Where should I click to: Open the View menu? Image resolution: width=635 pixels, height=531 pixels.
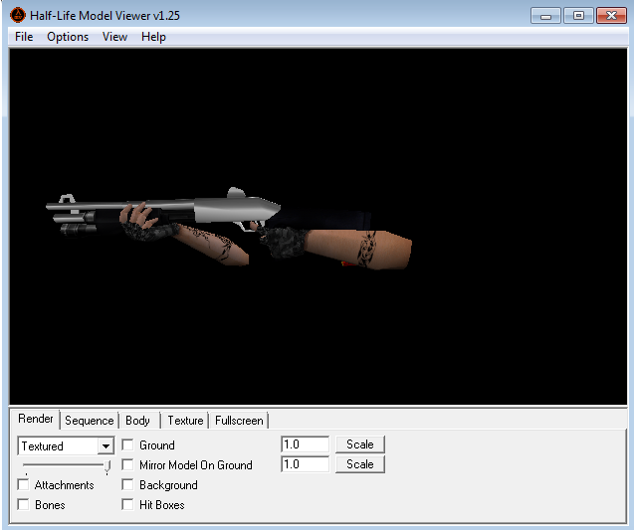[114, 37]
